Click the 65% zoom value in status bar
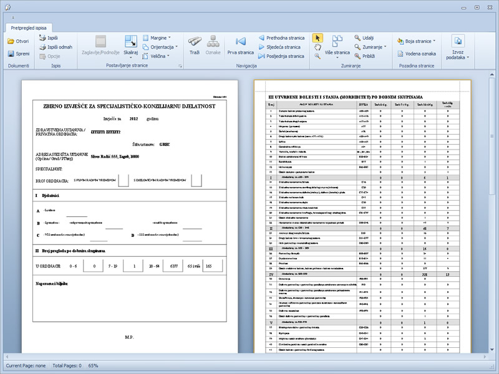The image size is (499, 374). (x=93, y=366)
